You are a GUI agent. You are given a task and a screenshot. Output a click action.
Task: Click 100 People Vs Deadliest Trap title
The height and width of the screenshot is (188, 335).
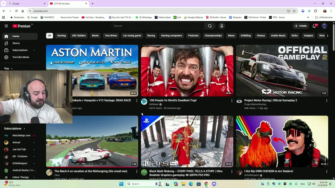173,100
